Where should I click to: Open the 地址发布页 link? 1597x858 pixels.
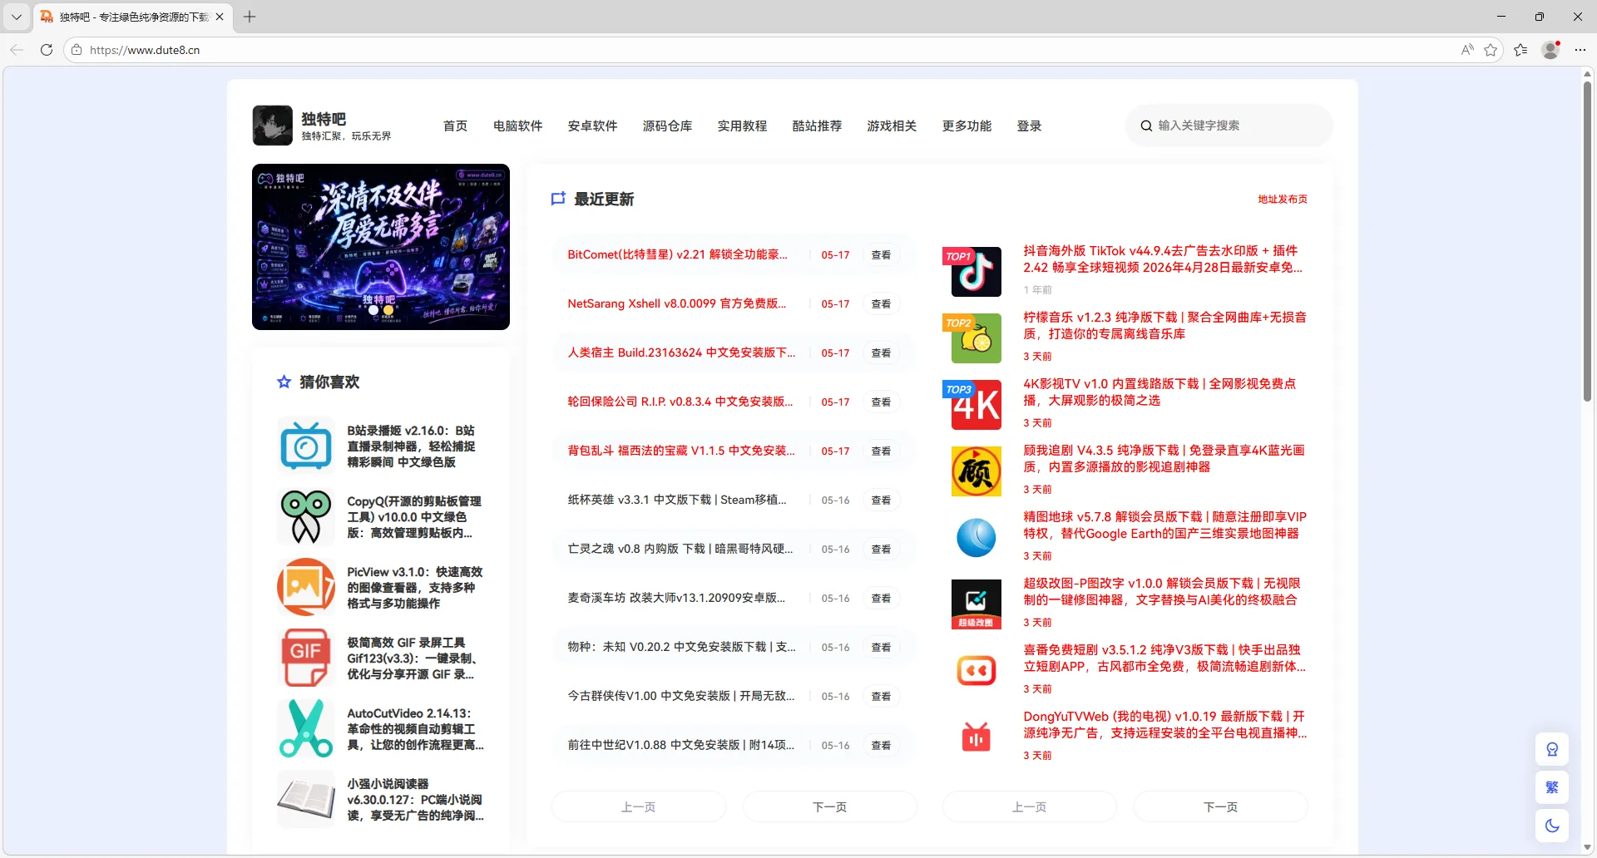1282,200
